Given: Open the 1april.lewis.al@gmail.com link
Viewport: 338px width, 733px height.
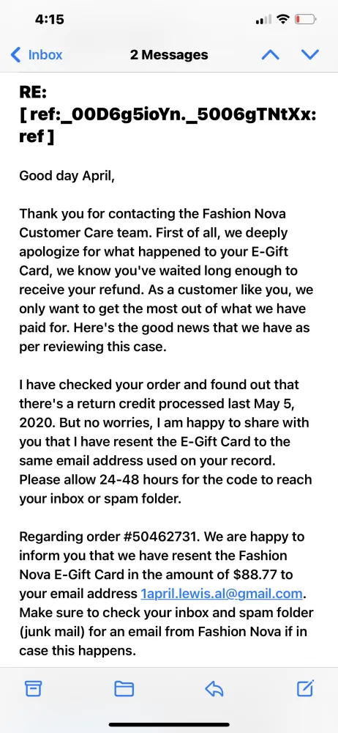Looking at the screenshot, I should 222,594.
